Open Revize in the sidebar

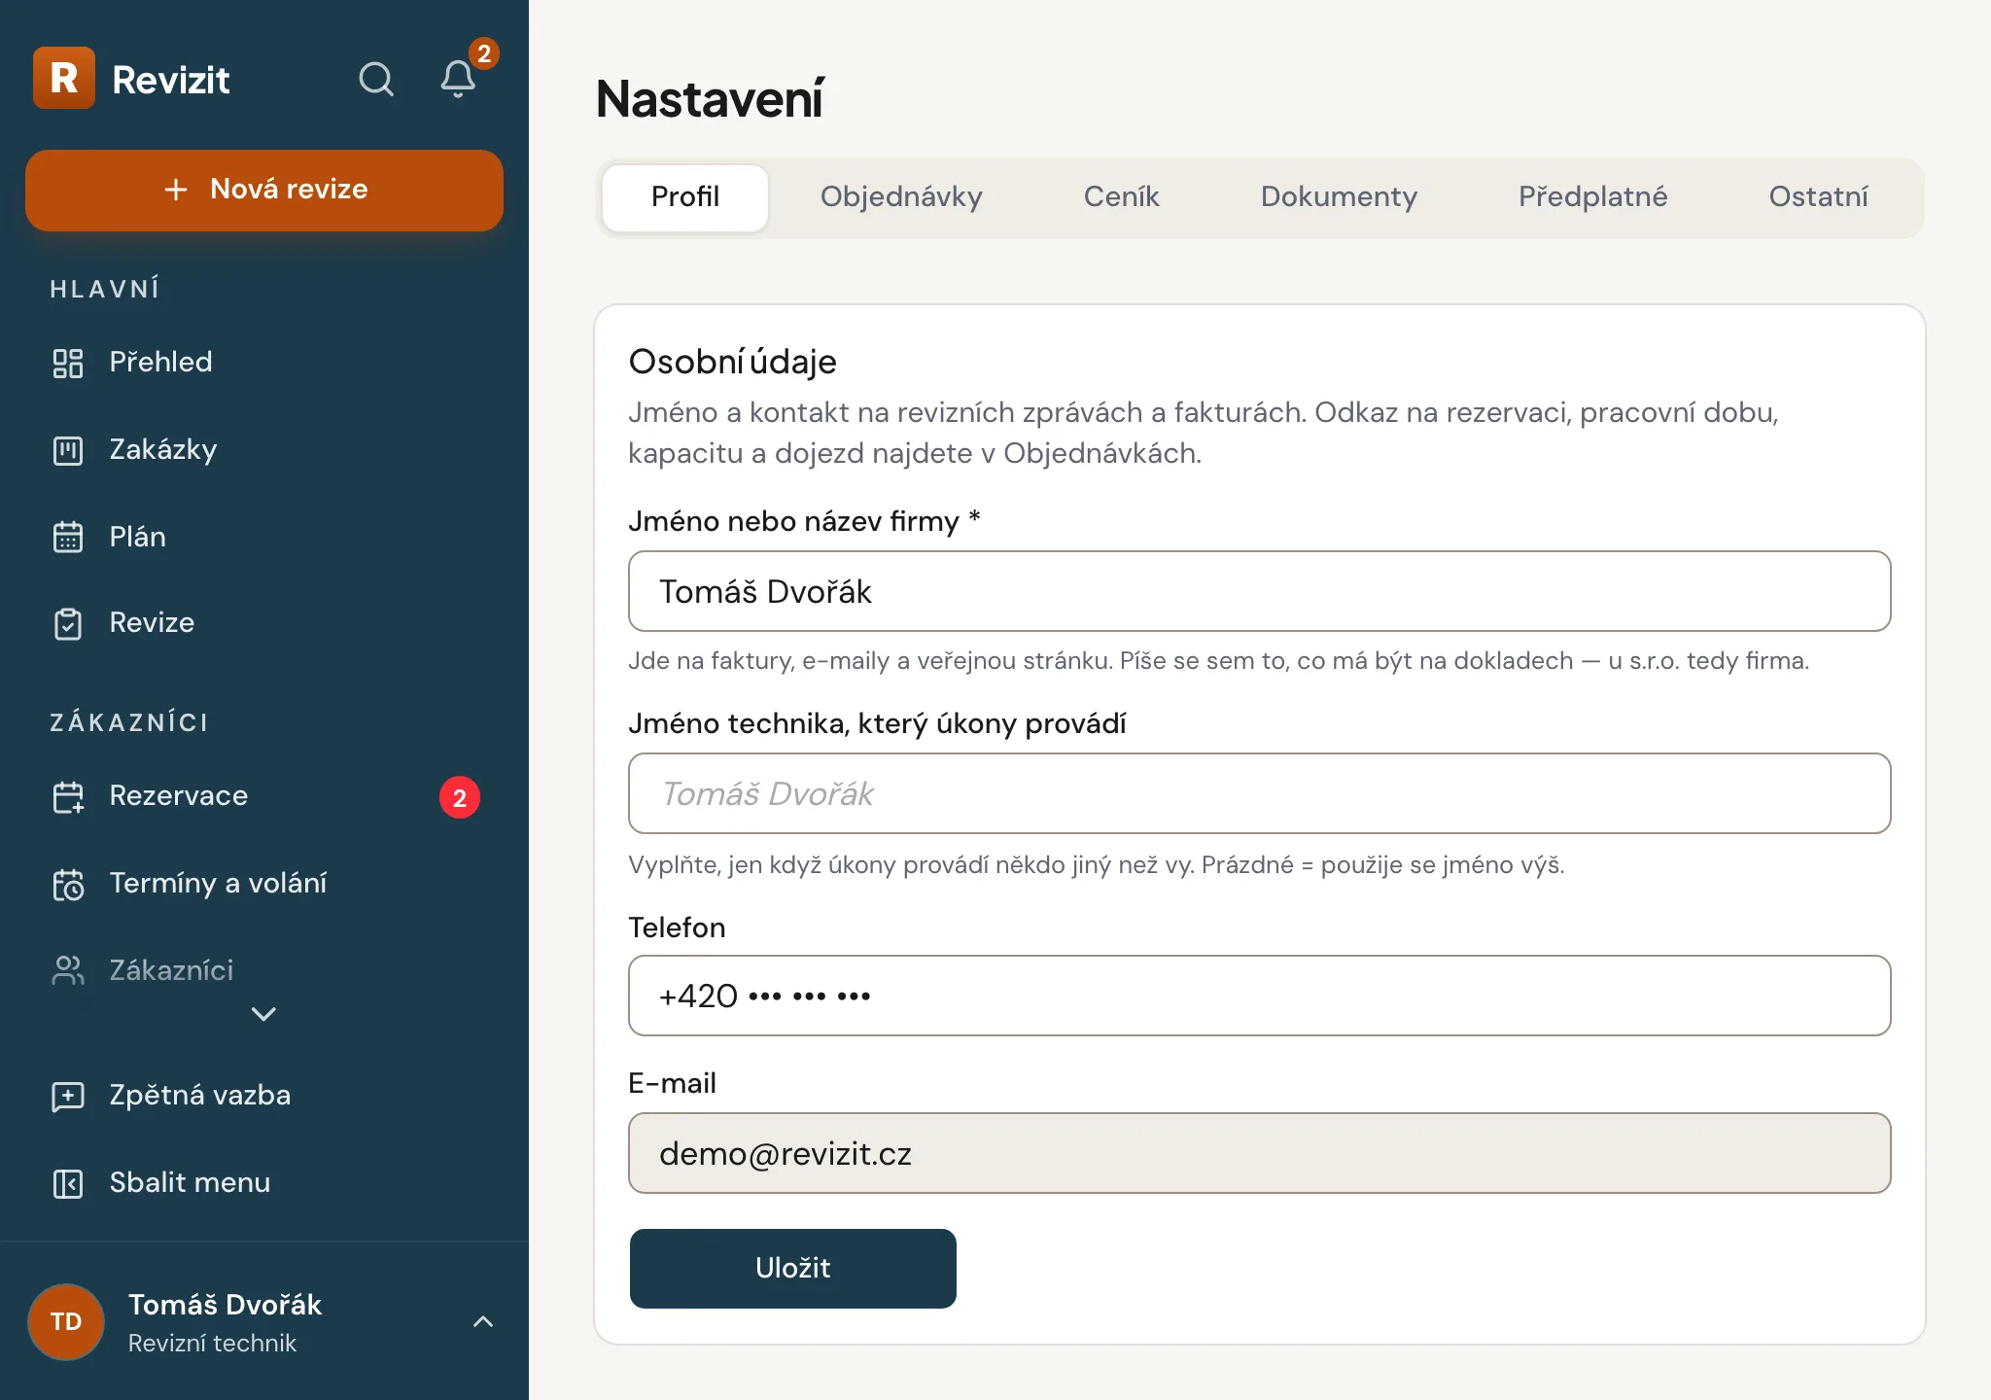click(x=264, y=623)
